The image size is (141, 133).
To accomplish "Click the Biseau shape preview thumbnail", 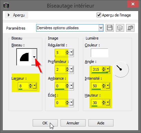I will point(24,57).
